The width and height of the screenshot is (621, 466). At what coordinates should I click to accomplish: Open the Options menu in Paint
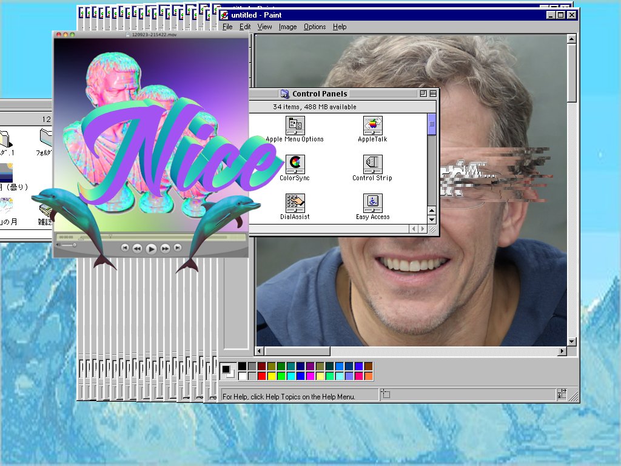coord(315,27)
